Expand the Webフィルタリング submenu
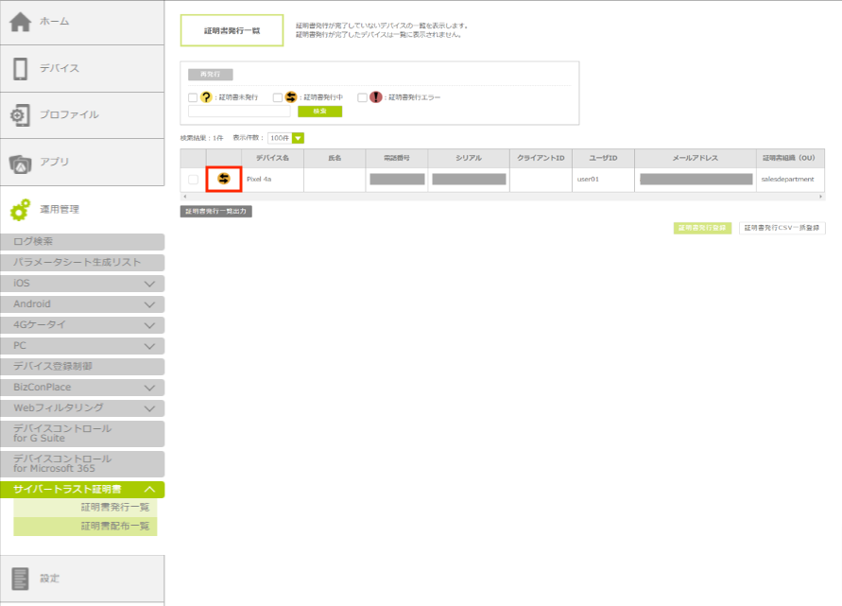Viewport: 842px width, 606px height. tap(148, 408)
